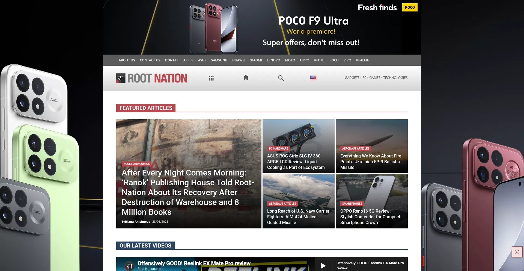Click the Root-Nation.com channel name on video
The image size is (524, 271).
[150, 269]
